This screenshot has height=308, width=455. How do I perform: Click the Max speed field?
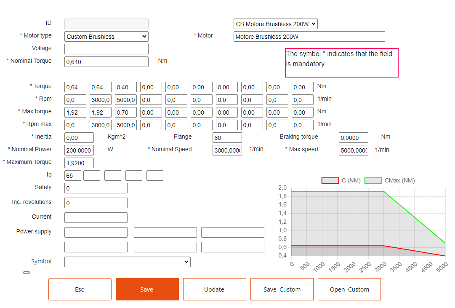[x=354, y=150]
